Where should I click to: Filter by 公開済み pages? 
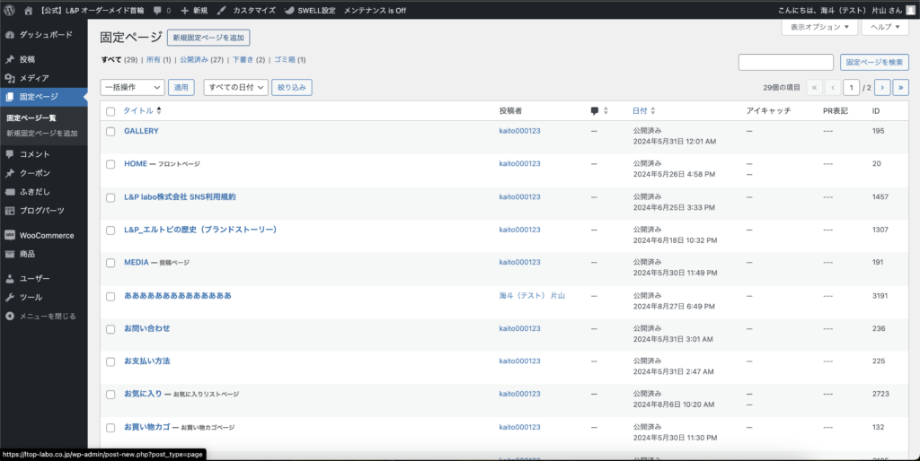[201, 60]
